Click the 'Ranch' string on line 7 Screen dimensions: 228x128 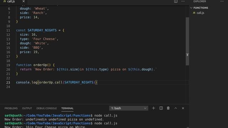(38, 13)
